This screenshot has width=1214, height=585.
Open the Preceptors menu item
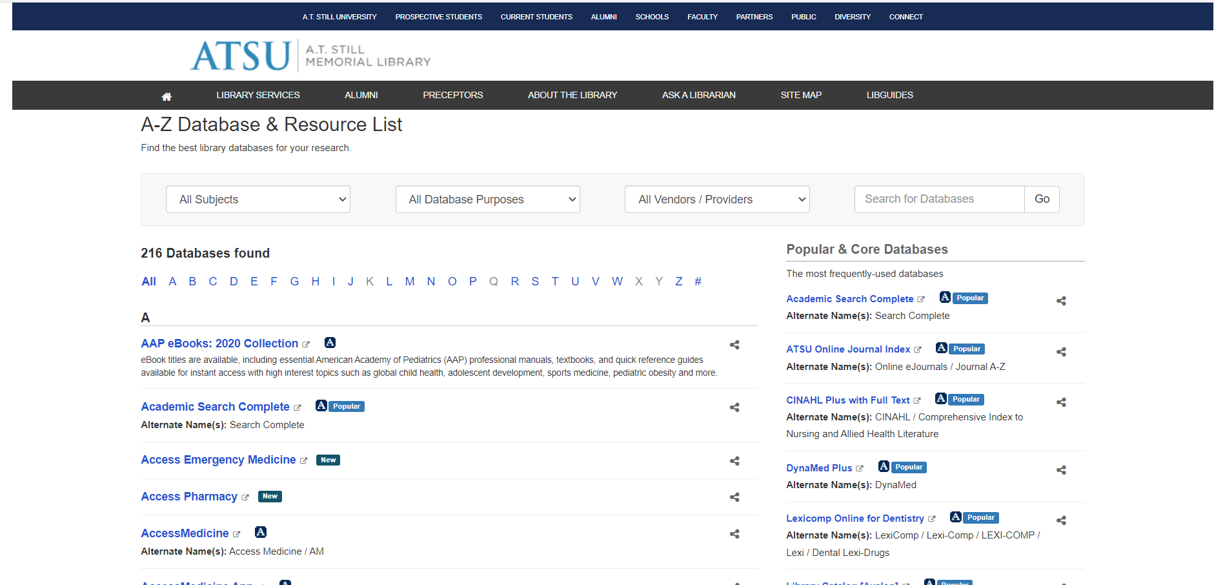pyautogui.click(x=453, y=95)
